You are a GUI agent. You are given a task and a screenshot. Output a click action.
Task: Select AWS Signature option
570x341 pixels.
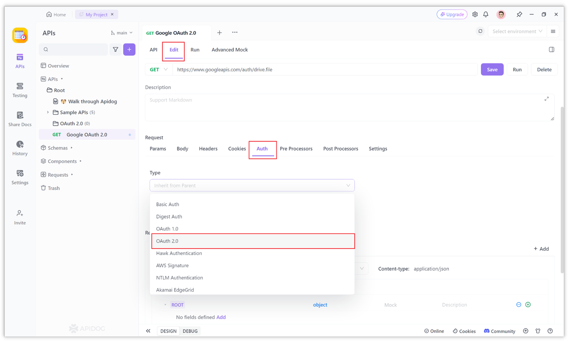pos(252,265)
